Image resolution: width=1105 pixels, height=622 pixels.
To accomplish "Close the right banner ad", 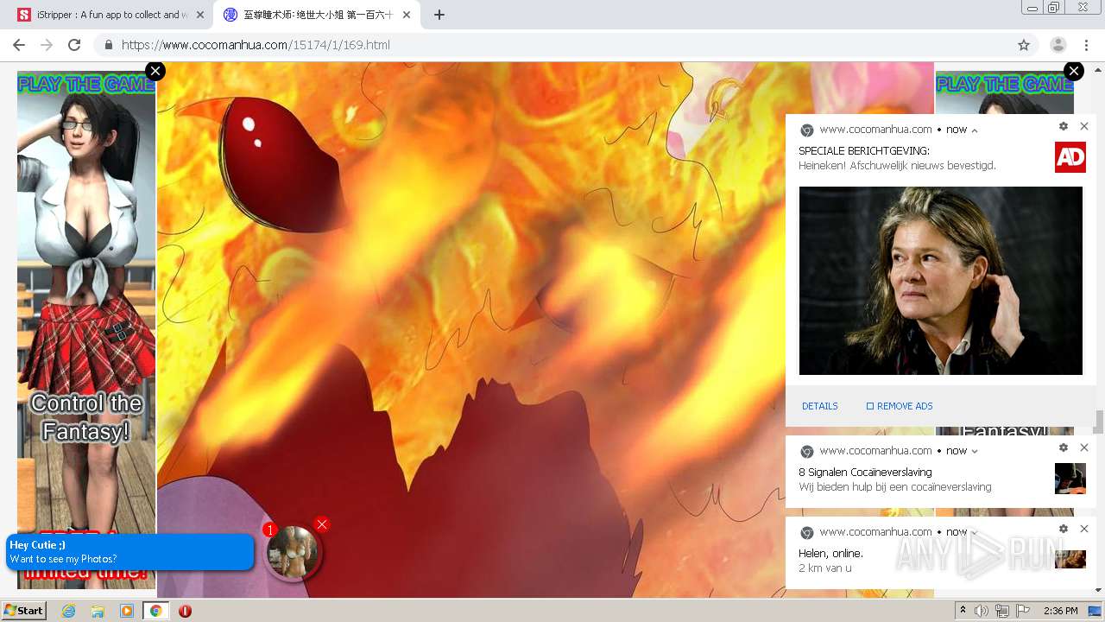I will [x=1074, y=71].
